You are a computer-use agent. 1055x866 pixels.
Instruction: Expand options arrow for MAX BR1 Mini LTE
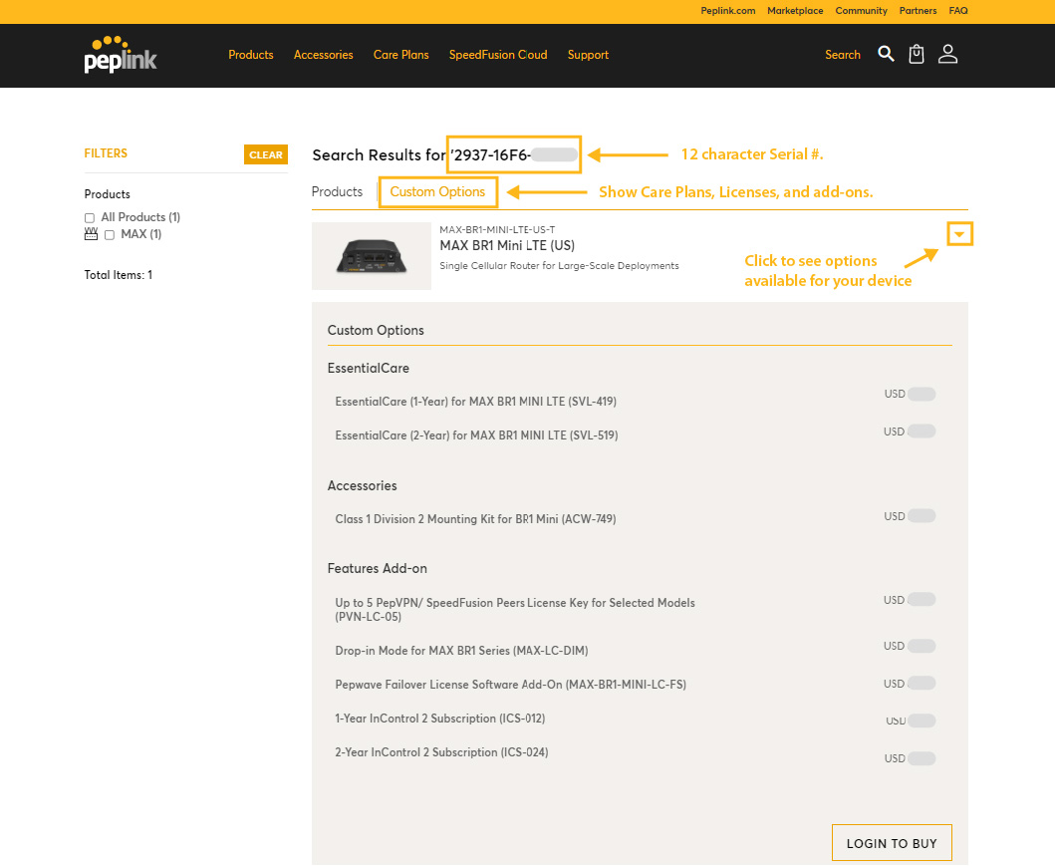[959, 234]
